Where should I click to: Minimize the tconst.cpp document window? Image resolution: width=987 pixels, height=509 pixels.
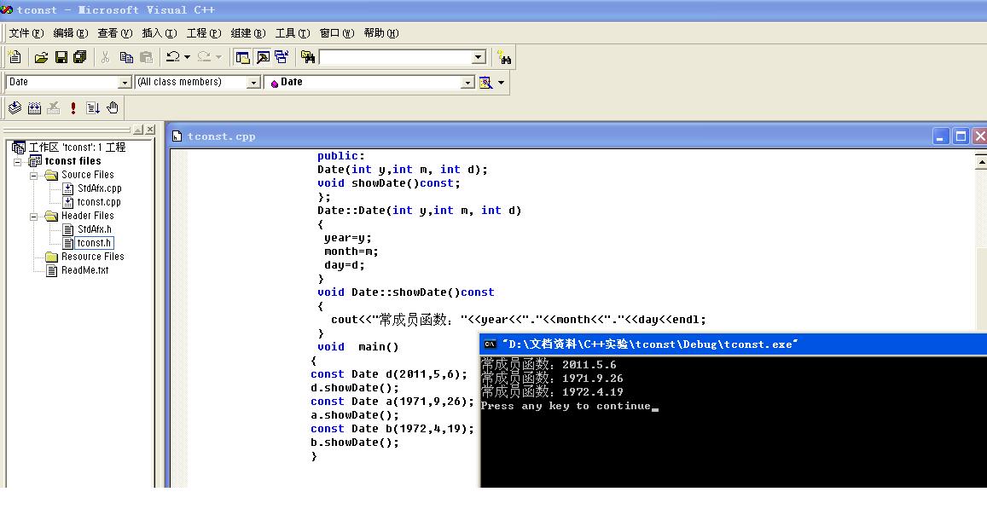click(940, 136)
